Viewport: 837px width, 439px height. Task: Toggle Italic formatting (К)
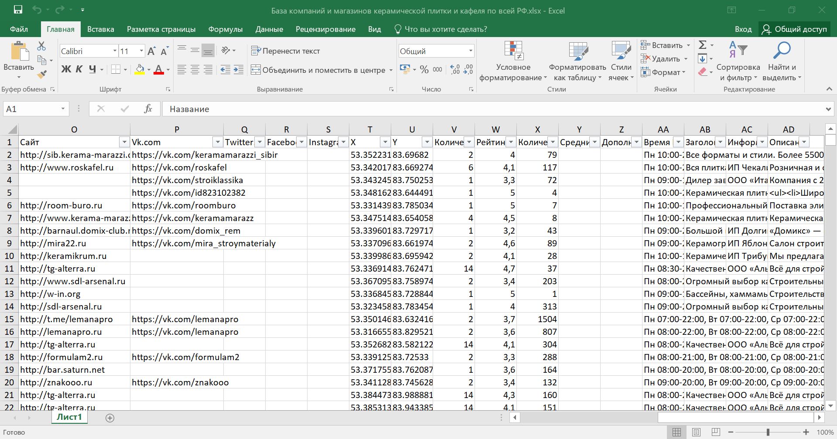point(79,69)
